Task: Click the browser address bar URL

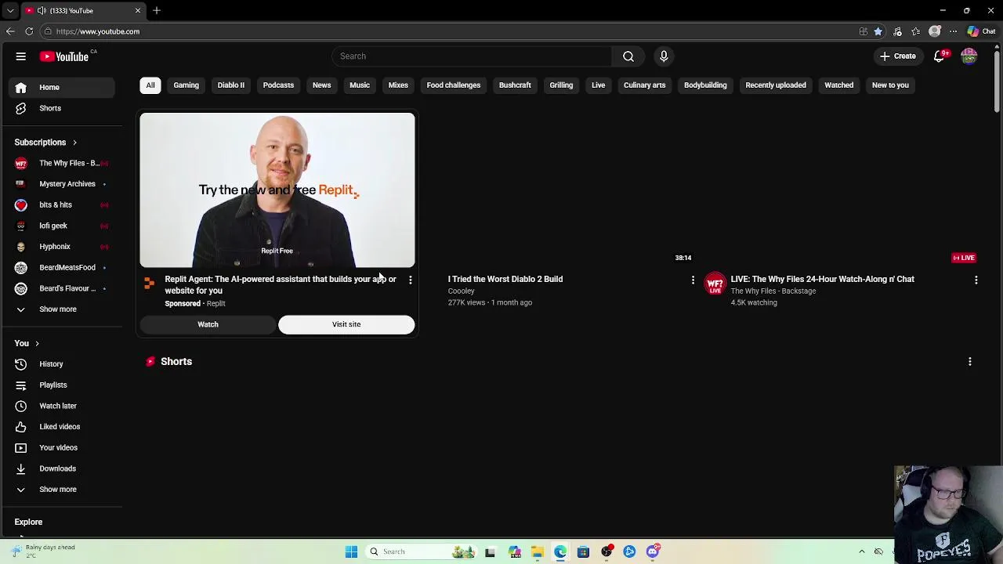Action: coord(98,31)
